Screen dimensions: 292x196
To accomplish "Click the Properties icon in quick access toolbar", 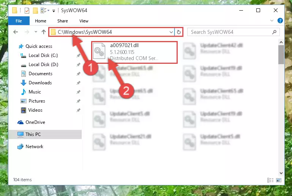I will click(x=27, y=10).
